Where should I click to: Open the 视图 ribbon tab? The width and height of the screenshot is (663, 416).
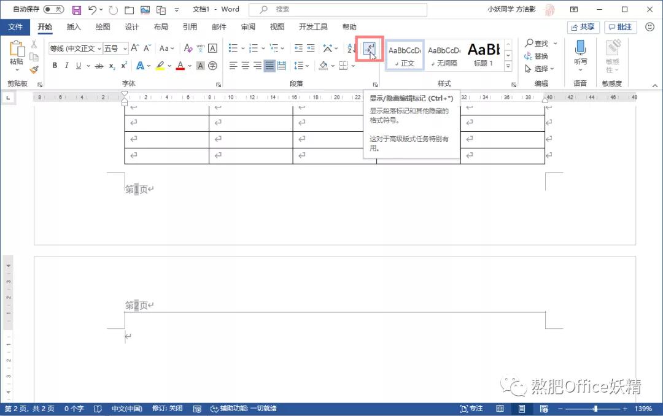(277, 26)
